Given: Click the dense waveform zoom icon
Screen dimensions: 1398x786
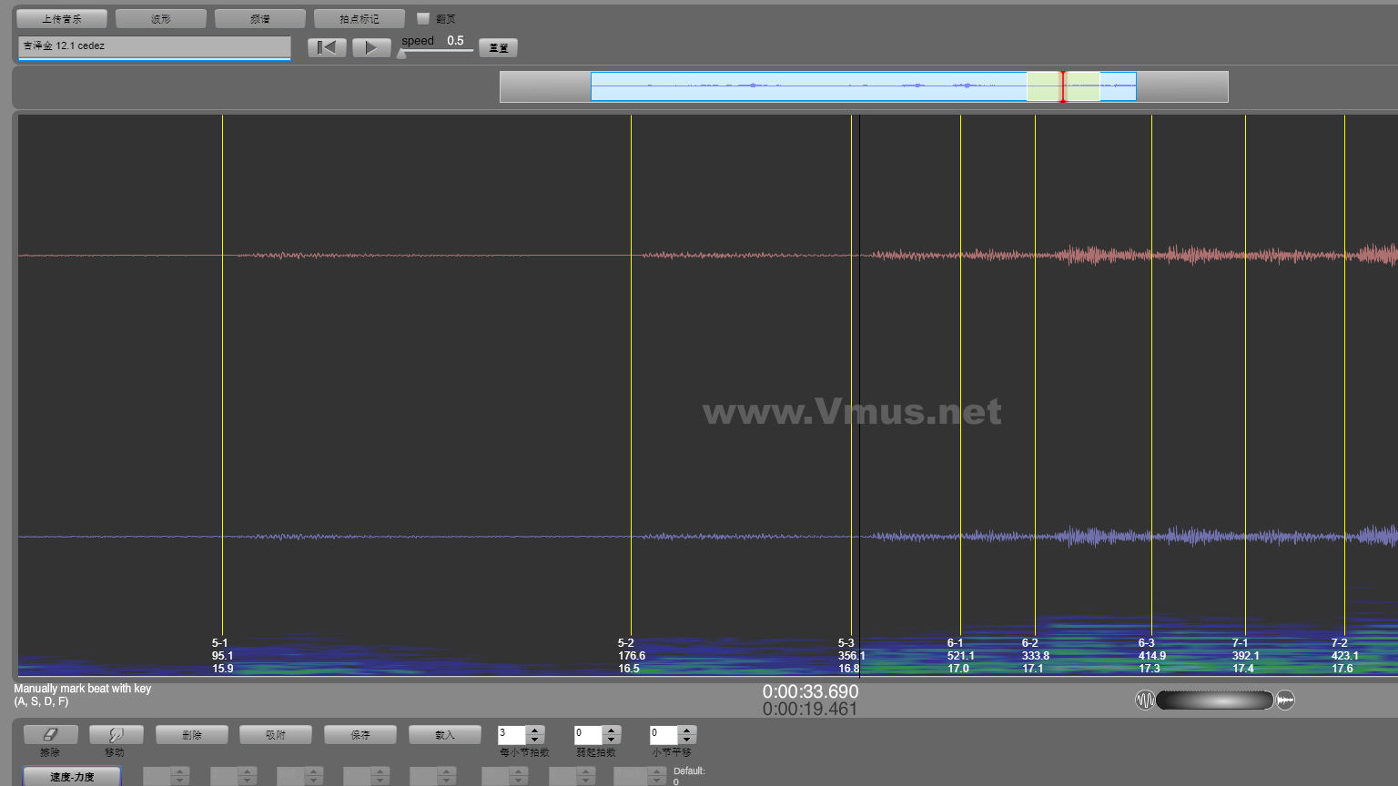Looking at the screenshot, I should tap(1285, 700).
